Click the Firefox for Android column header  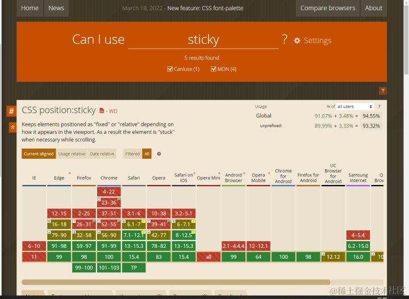coord(308,178)
